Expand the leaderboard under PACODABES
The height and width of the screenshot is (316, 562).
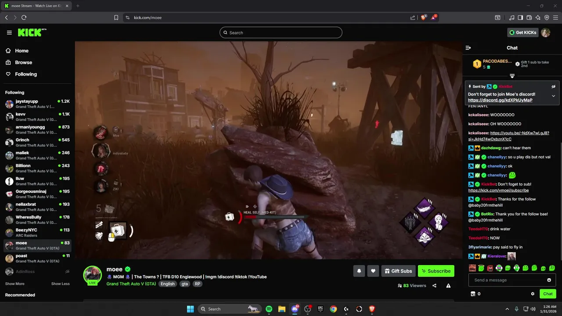pos(512,76)
